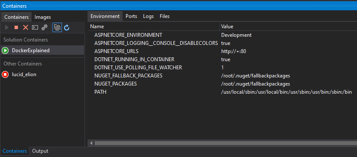The width and height of the screenshot is (357, 157).
Task: Attach debugger to process gears icon
Action: tap(44, 28)
